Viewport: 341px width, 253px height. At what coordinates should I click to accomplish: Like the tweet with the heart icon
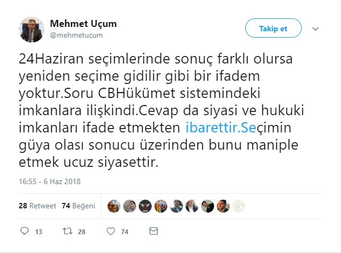pyautogui.click(x=110, y=231)
